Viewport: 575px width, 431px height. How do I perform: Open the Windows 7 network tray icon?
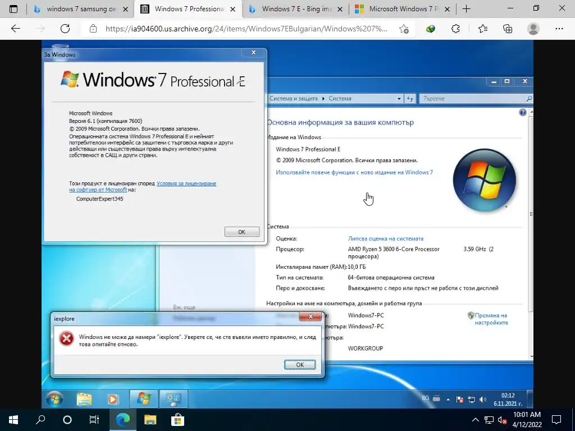tap(471, 400)
